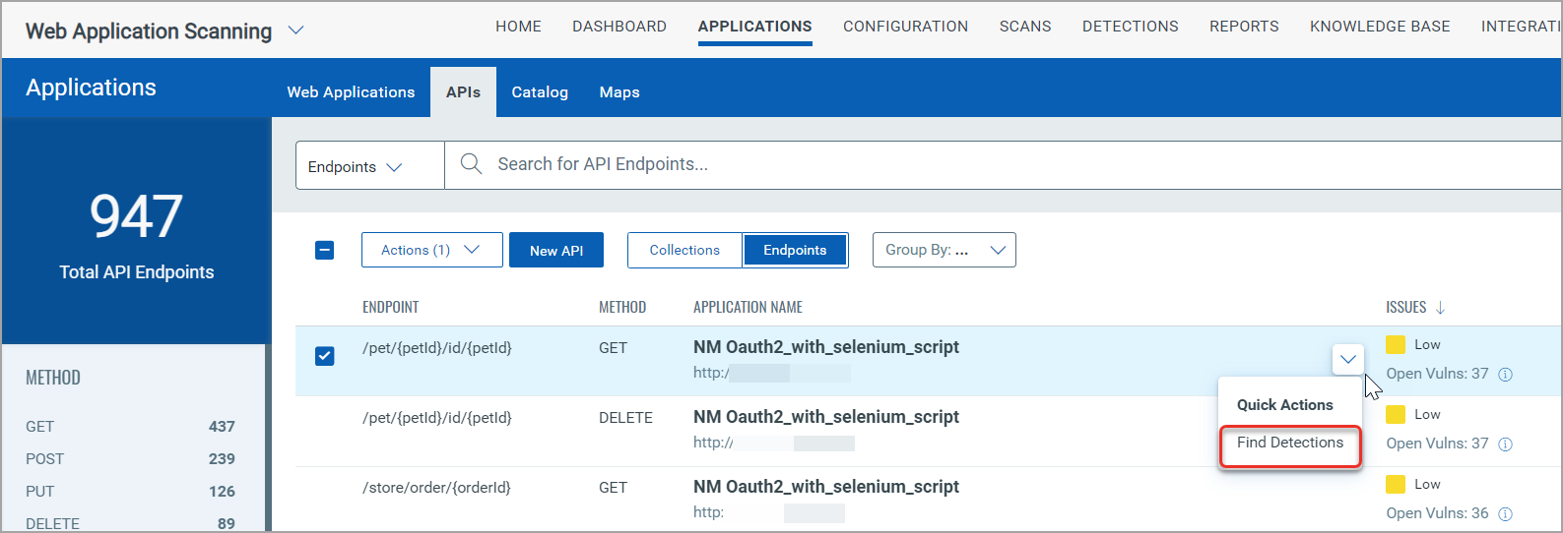This screenshot has height=533, width=1563.
Task: Switch to the Maps tab
Action: tap(619, 92)
